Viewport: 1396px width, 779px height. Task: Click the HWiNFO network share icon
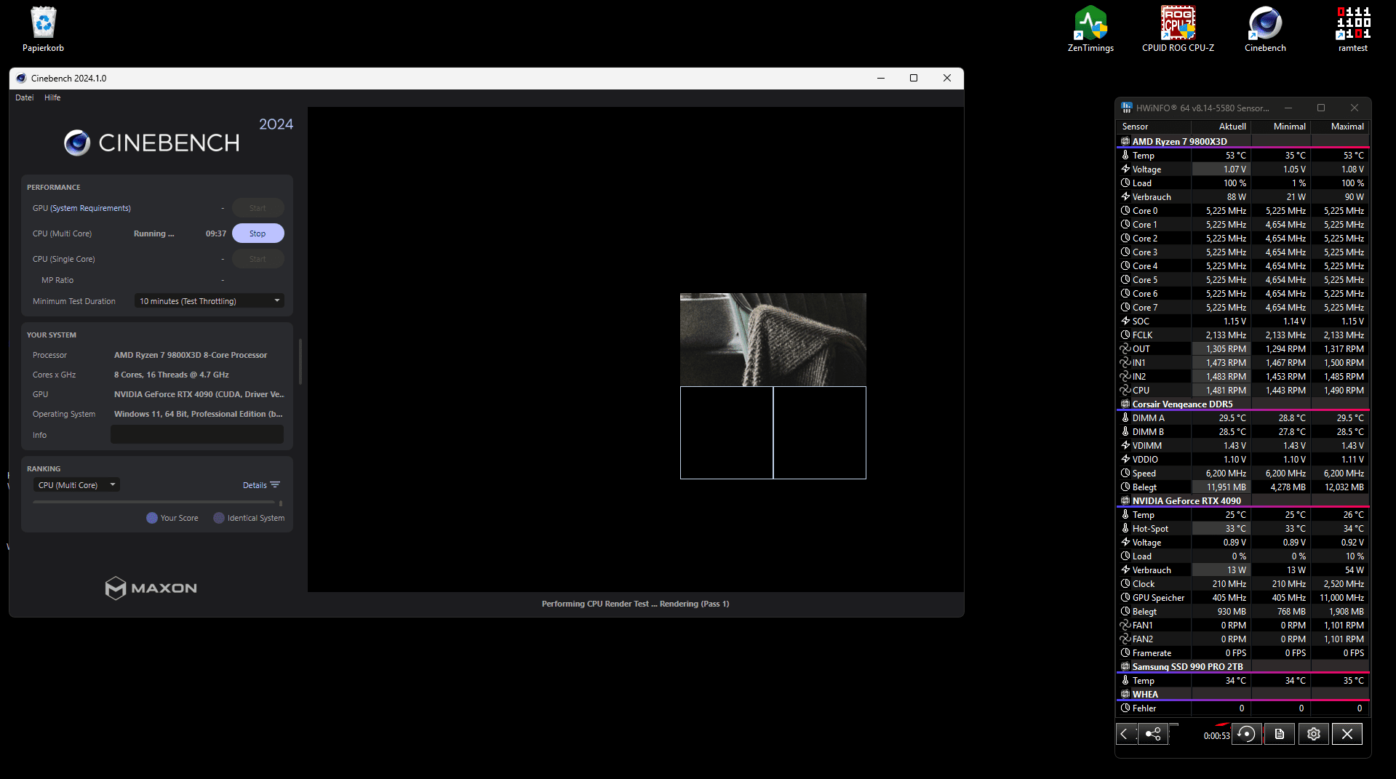1153,734
